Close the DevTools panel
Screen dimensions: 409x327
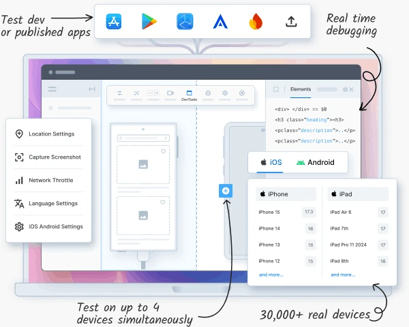click(x=351, y=89)
